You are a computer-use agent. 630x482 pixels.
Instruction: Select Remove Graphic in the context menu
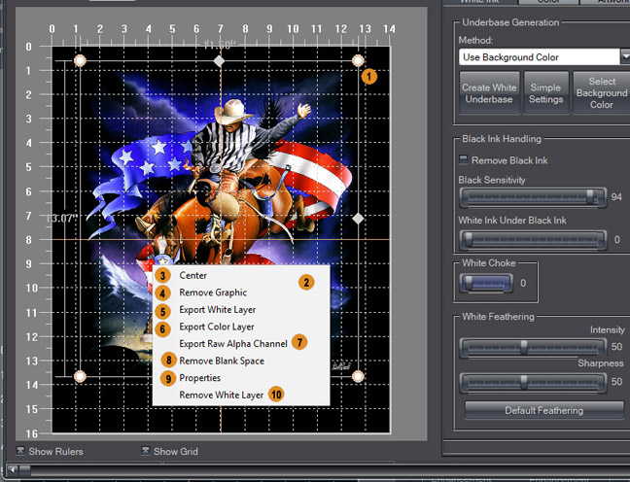pyautogui.click(x=213, y=293)
